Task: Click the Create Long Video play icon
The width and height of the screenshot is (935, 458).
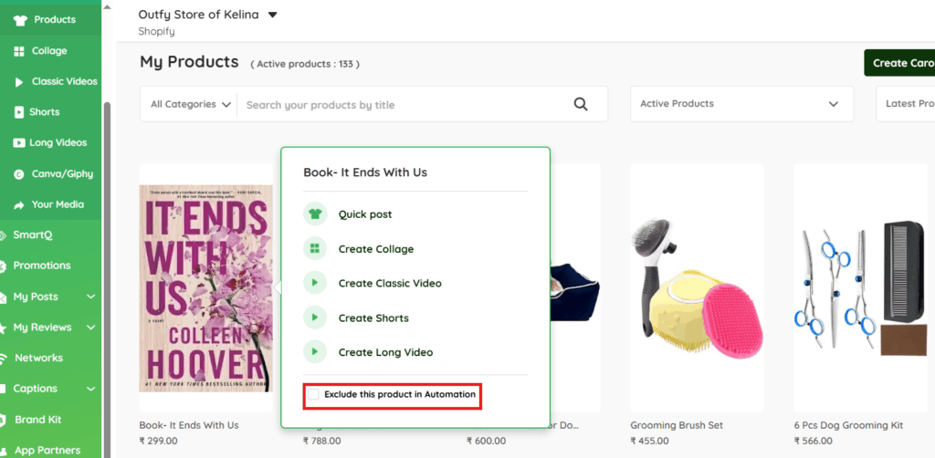Action: pos(314,352)
